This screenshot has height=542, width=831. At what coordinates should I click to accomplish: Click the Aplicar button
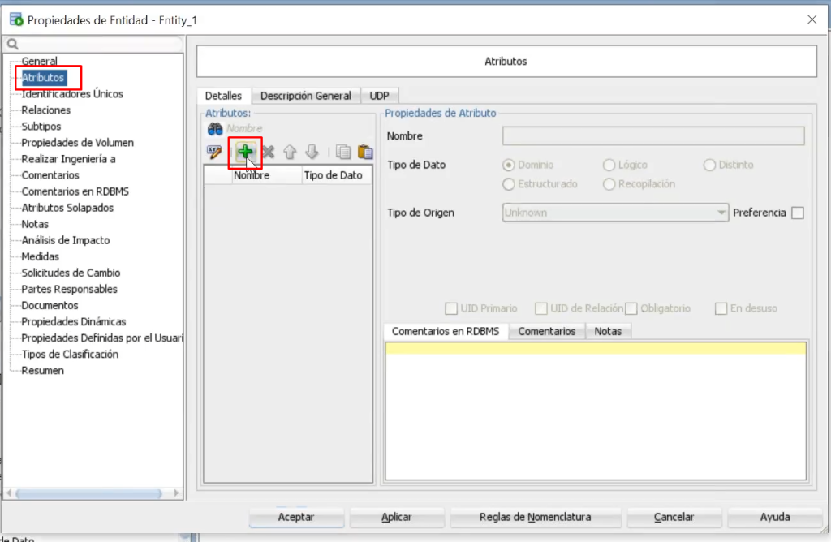pyautogui.click(x=396, y=517)
